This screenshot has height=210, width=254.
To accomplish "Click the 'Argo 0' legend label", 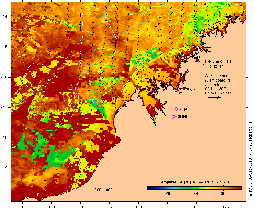I will [186, 109].
